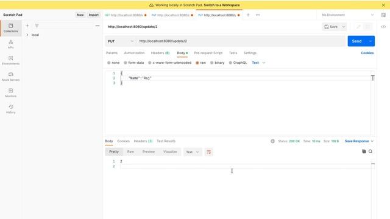Expand the local collection
Image resolution: width=390 pixels, height=219 pixels.
[27, 35]
